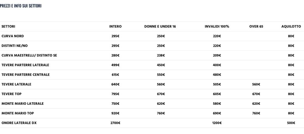This screenshot has height=134, width=304.
Task: Select the DONNE E UNDER 16 header
Action: coord(160,26)
